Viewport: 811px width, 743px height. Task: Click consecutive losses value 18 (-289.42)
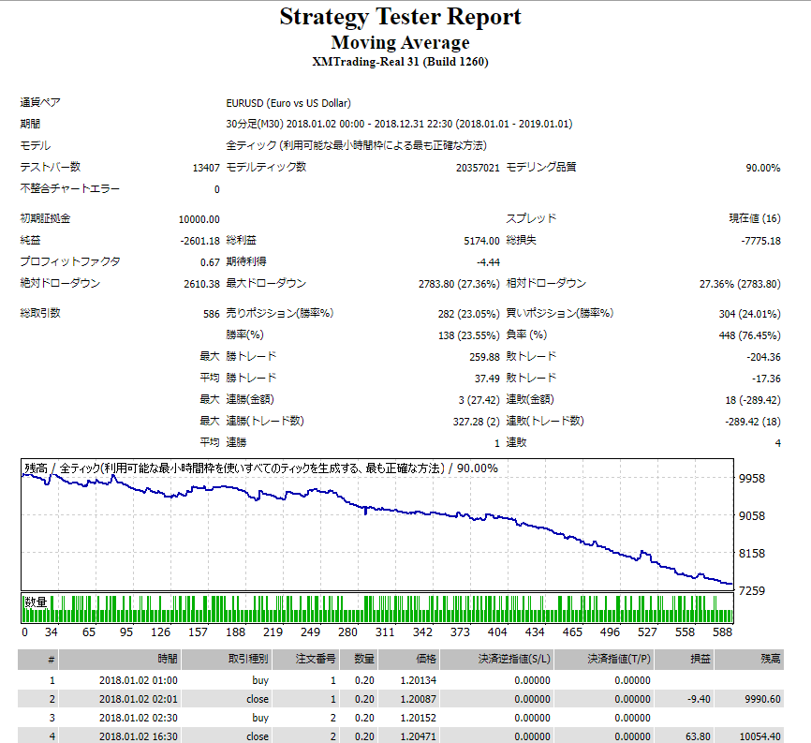753,400
